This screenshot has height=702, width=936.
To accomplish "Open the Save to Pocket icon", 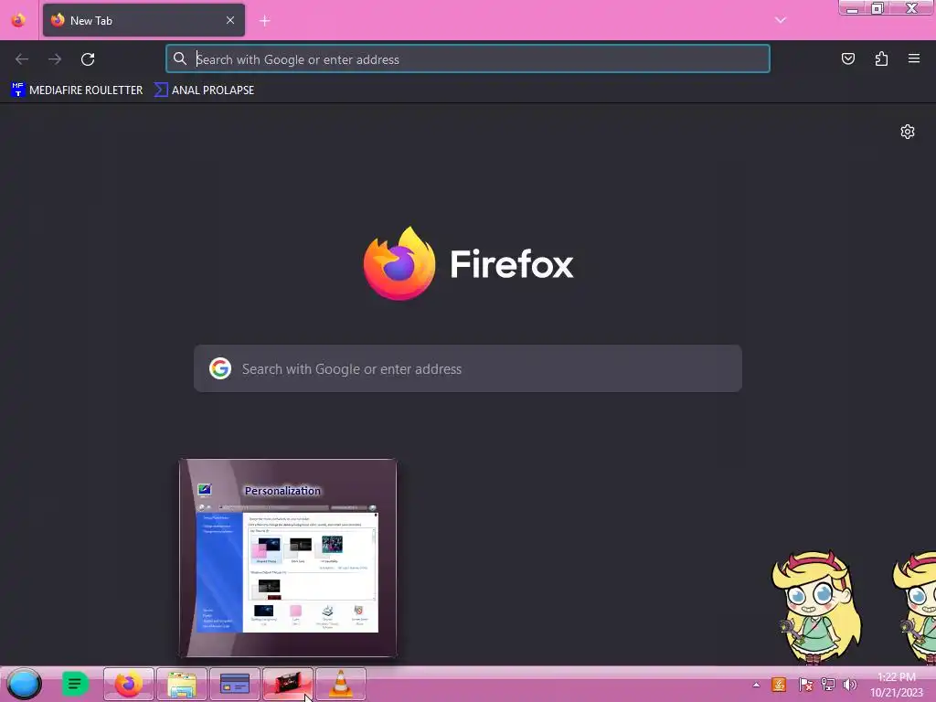I will coord(847,58).
